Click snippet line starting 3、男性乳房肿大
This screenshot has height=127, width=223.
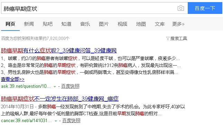click(90, 72)
